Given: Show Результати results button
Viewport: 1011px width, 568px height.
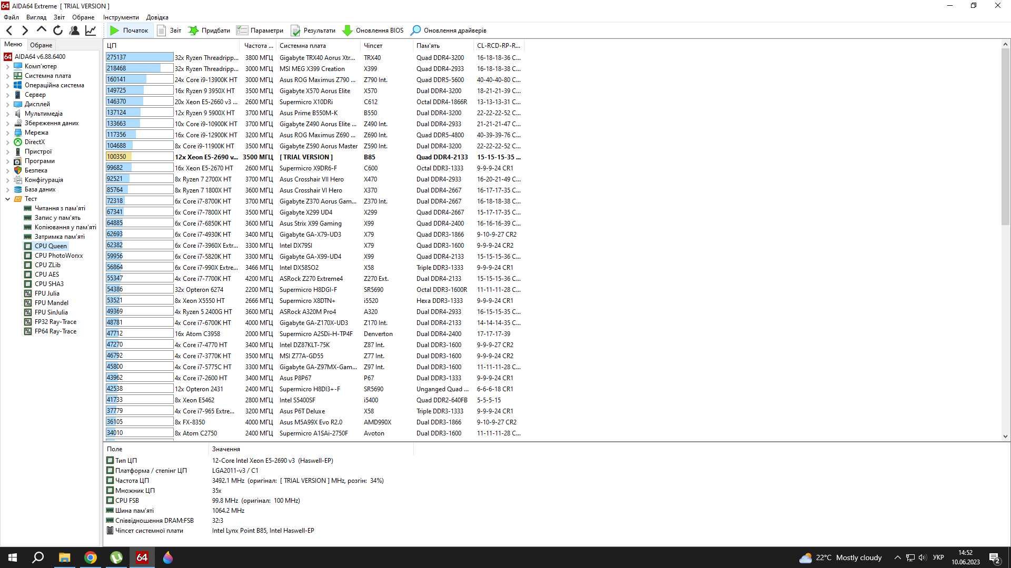Looking at the screenshot, I should (313, 31).
